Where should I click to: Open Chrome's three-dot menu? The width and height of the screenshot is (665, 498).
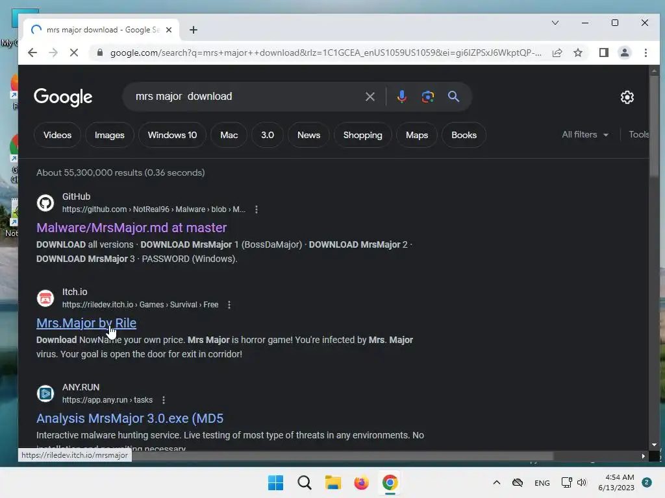(646, 53)
